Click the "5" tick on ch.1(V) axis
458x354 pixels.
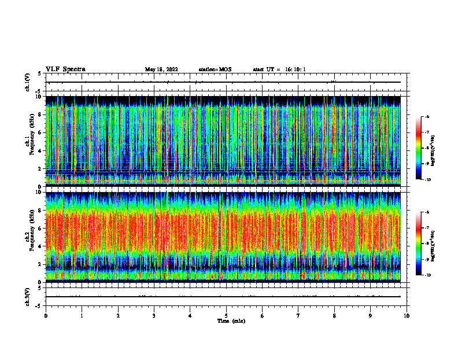tap(39, 73)
